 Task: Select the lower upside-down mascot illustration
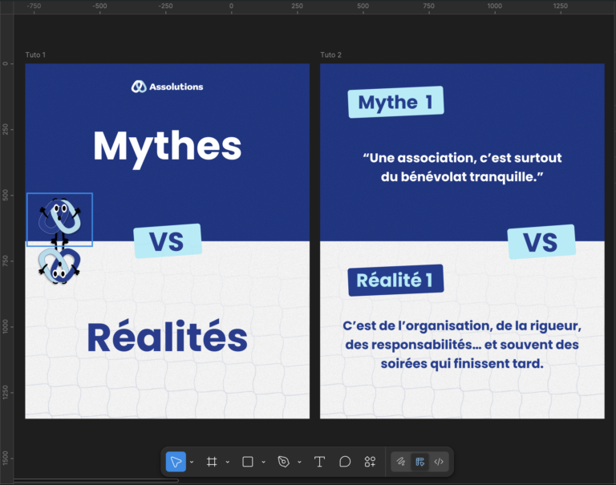click(x=59, y=265)
